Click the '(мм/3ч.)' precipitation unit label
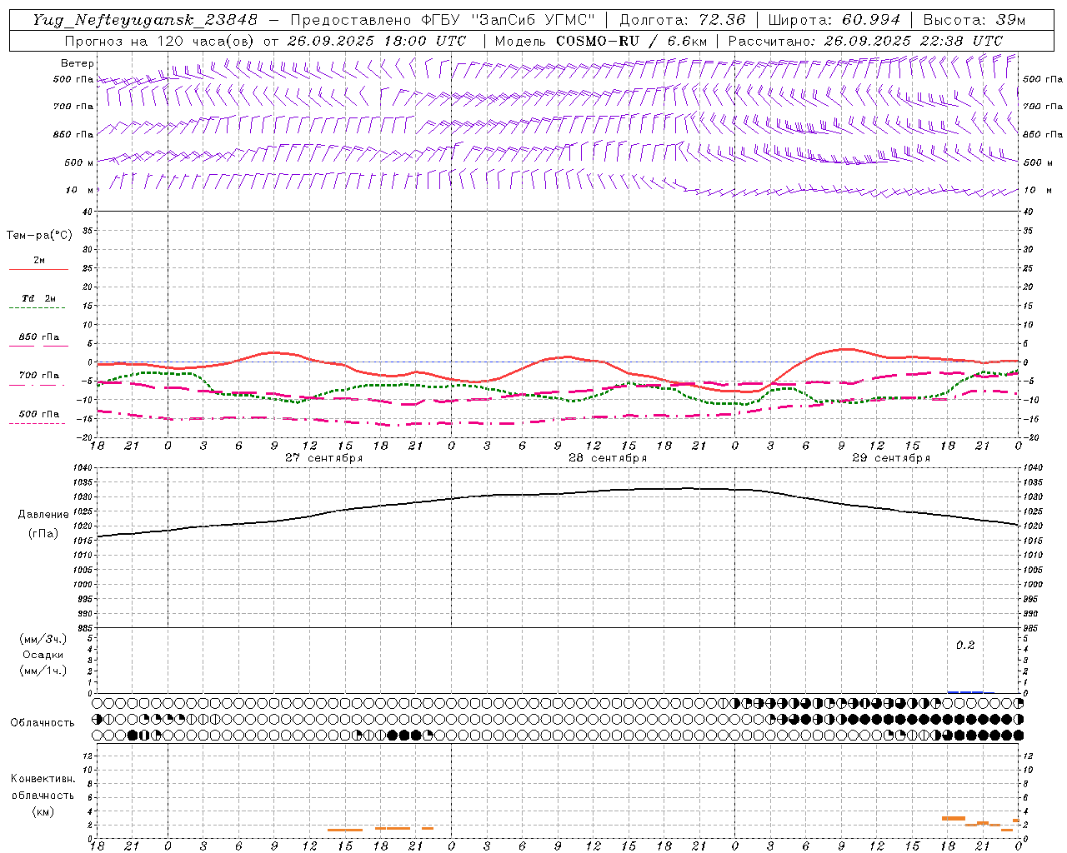The image size is (1067, 853). click(x=43, y=640)
